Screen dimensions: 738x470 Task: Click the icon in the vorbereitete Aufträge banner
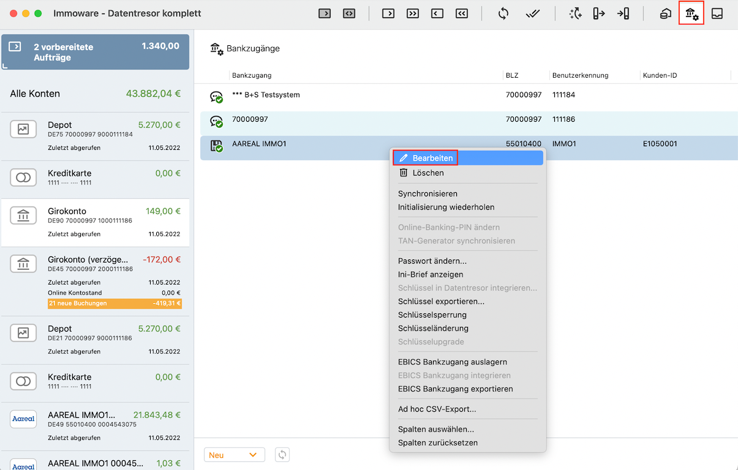coord(15,47)
